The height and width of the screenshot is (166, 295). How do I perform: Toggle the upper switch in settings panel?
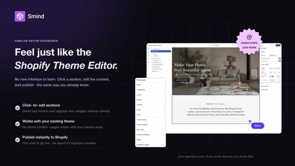[x=279, y=58]
